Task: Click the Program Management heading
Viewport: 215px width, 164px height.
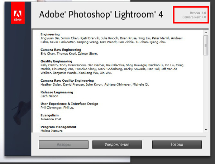Action: 58,127
